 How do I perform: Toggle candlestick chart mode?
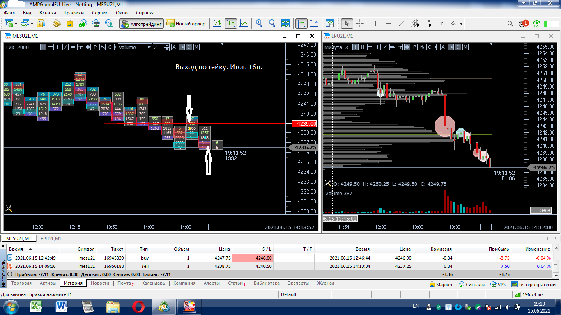[231, 23]
